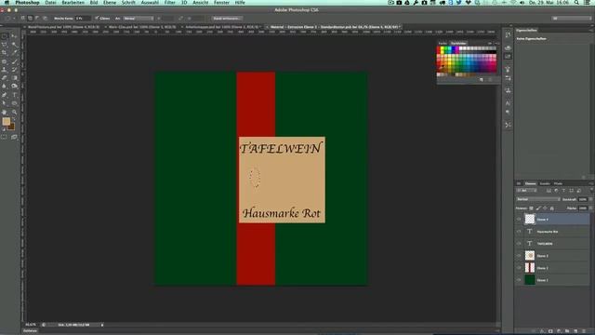Select the Magic Wand tool

pyautogui.click(x=14, y=45)
